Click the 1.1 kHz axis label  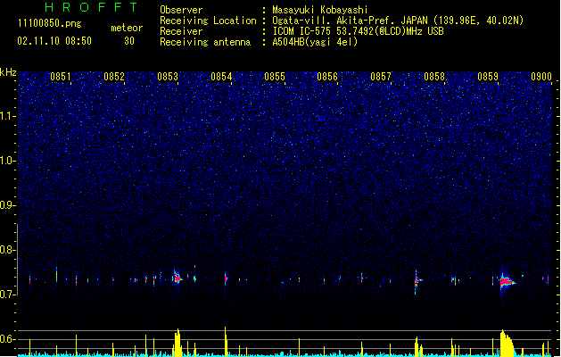(x=7, y=116)
